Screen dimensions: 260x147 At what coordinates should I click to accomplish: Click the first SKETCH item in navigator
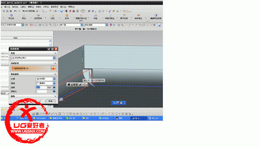pyautogui.click(x=5, y=54)
